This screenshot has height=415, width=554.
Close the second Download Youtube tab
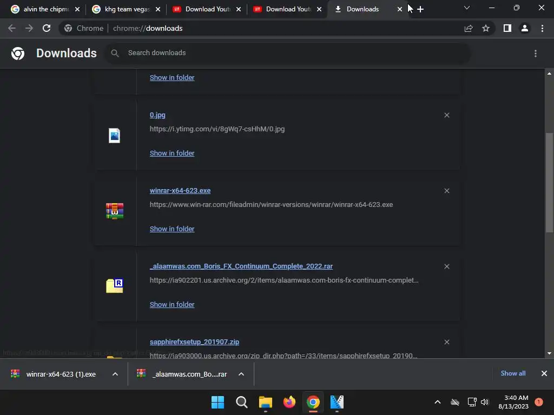(x=319, y=9)
